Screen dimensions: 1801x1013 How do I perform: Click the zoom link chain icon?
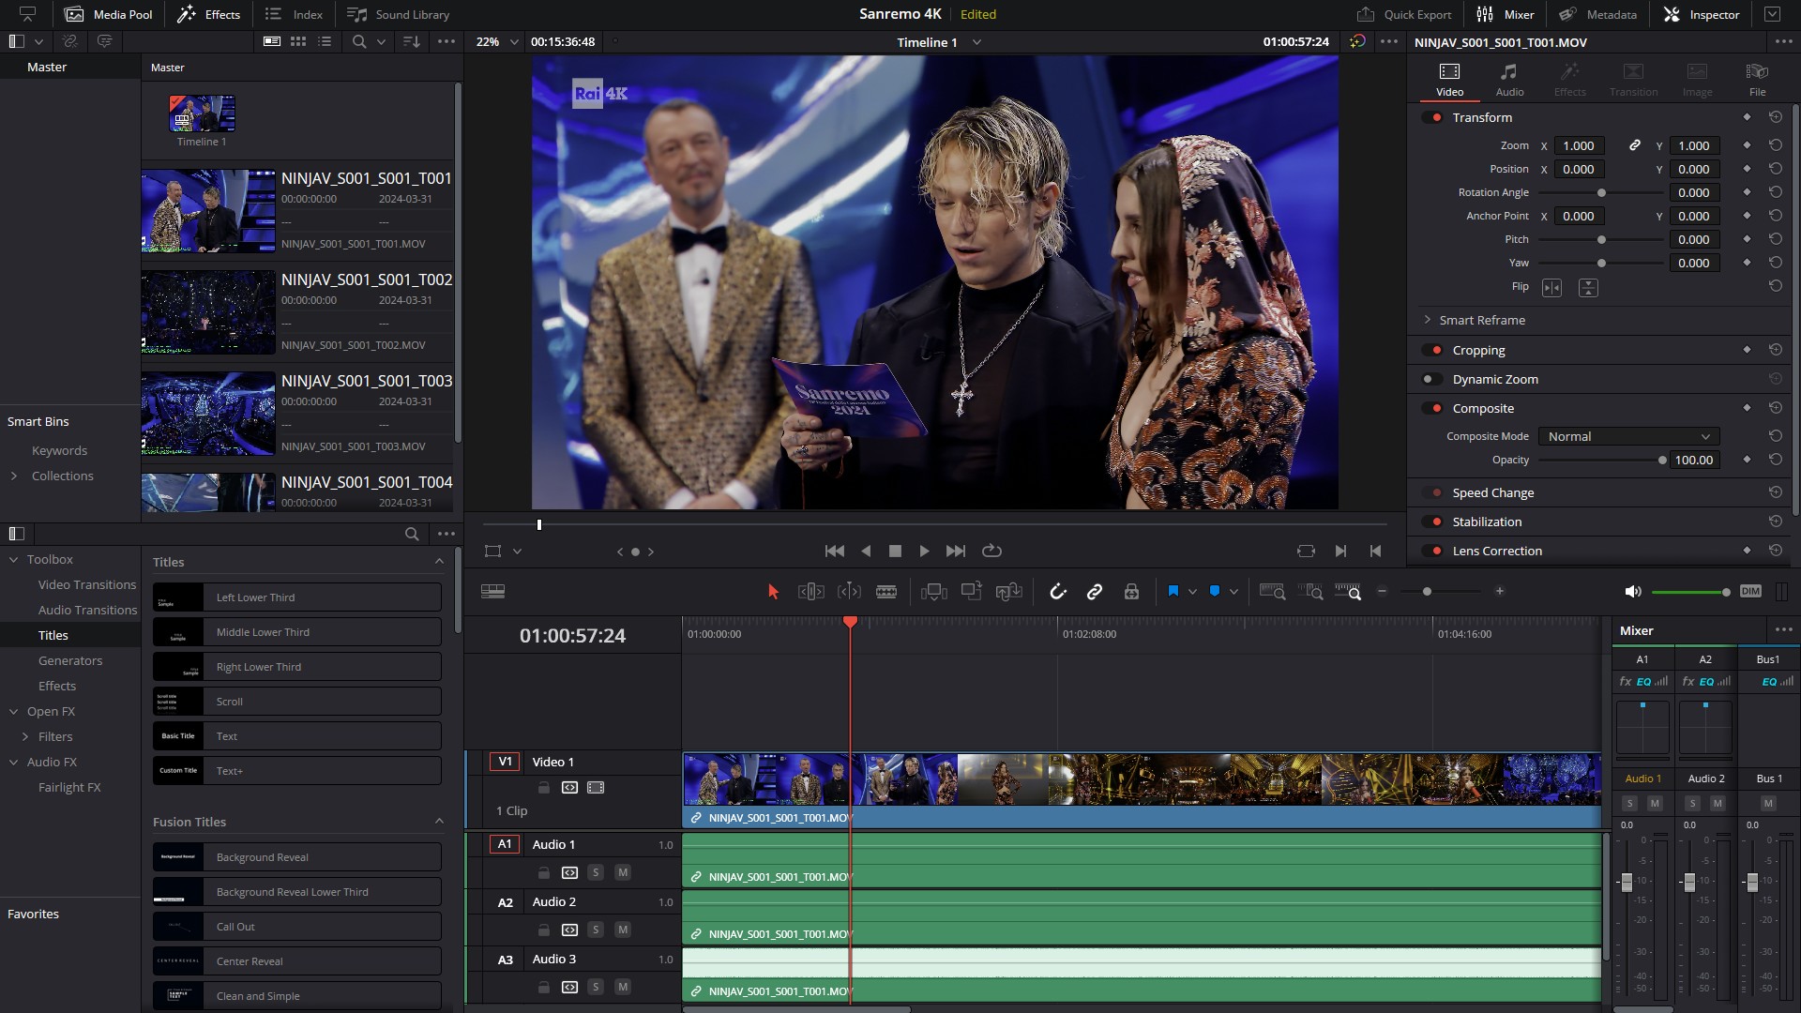tap(1635, 145)
